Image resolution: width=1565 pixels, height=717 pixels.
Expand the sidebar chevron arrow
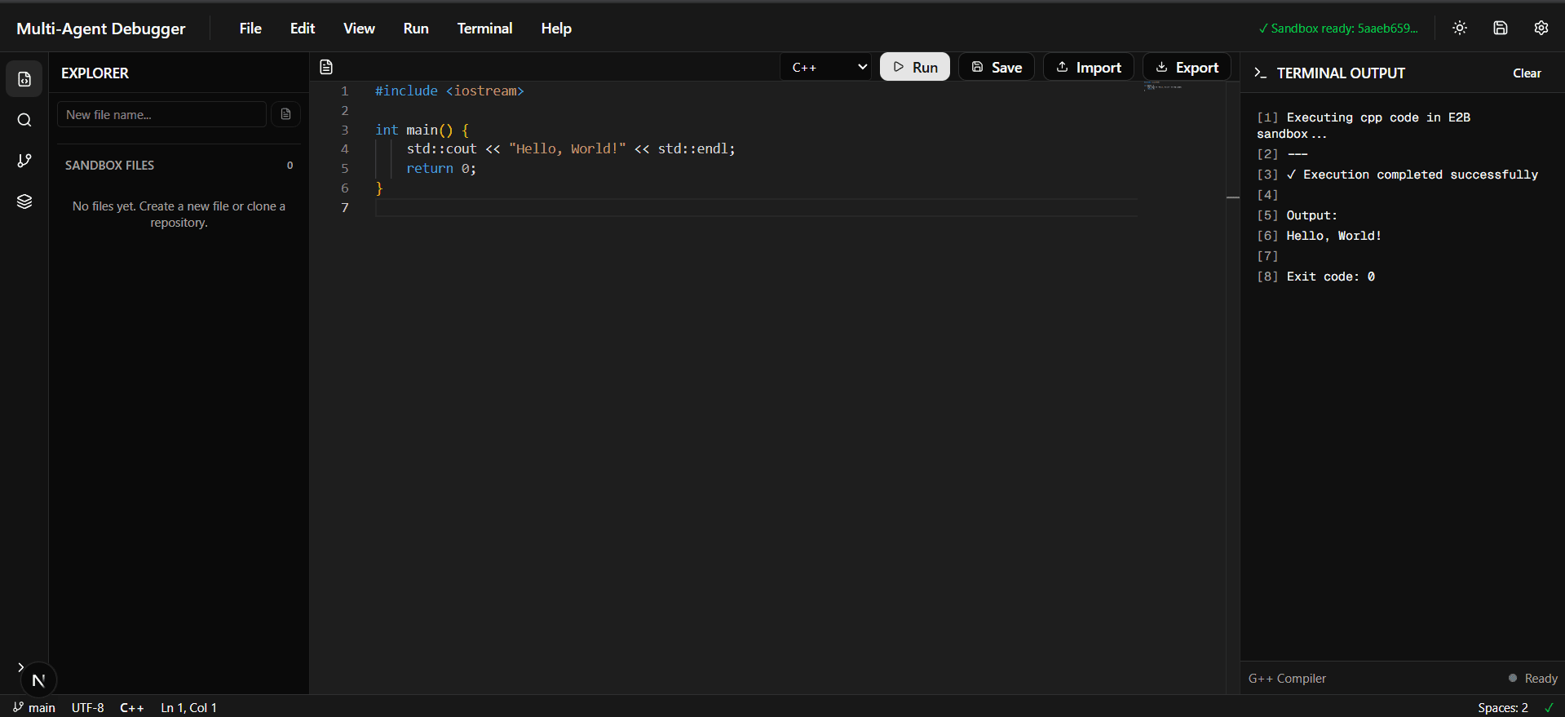click(x=20, y=667)
